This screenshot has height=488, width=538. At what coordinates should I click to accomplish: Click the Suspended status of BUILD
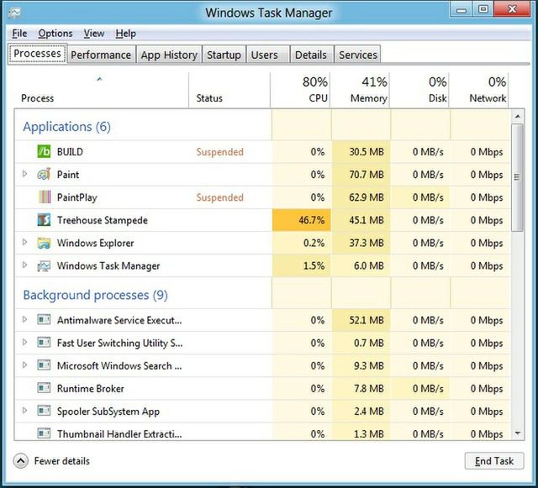[x=219, y=151]
